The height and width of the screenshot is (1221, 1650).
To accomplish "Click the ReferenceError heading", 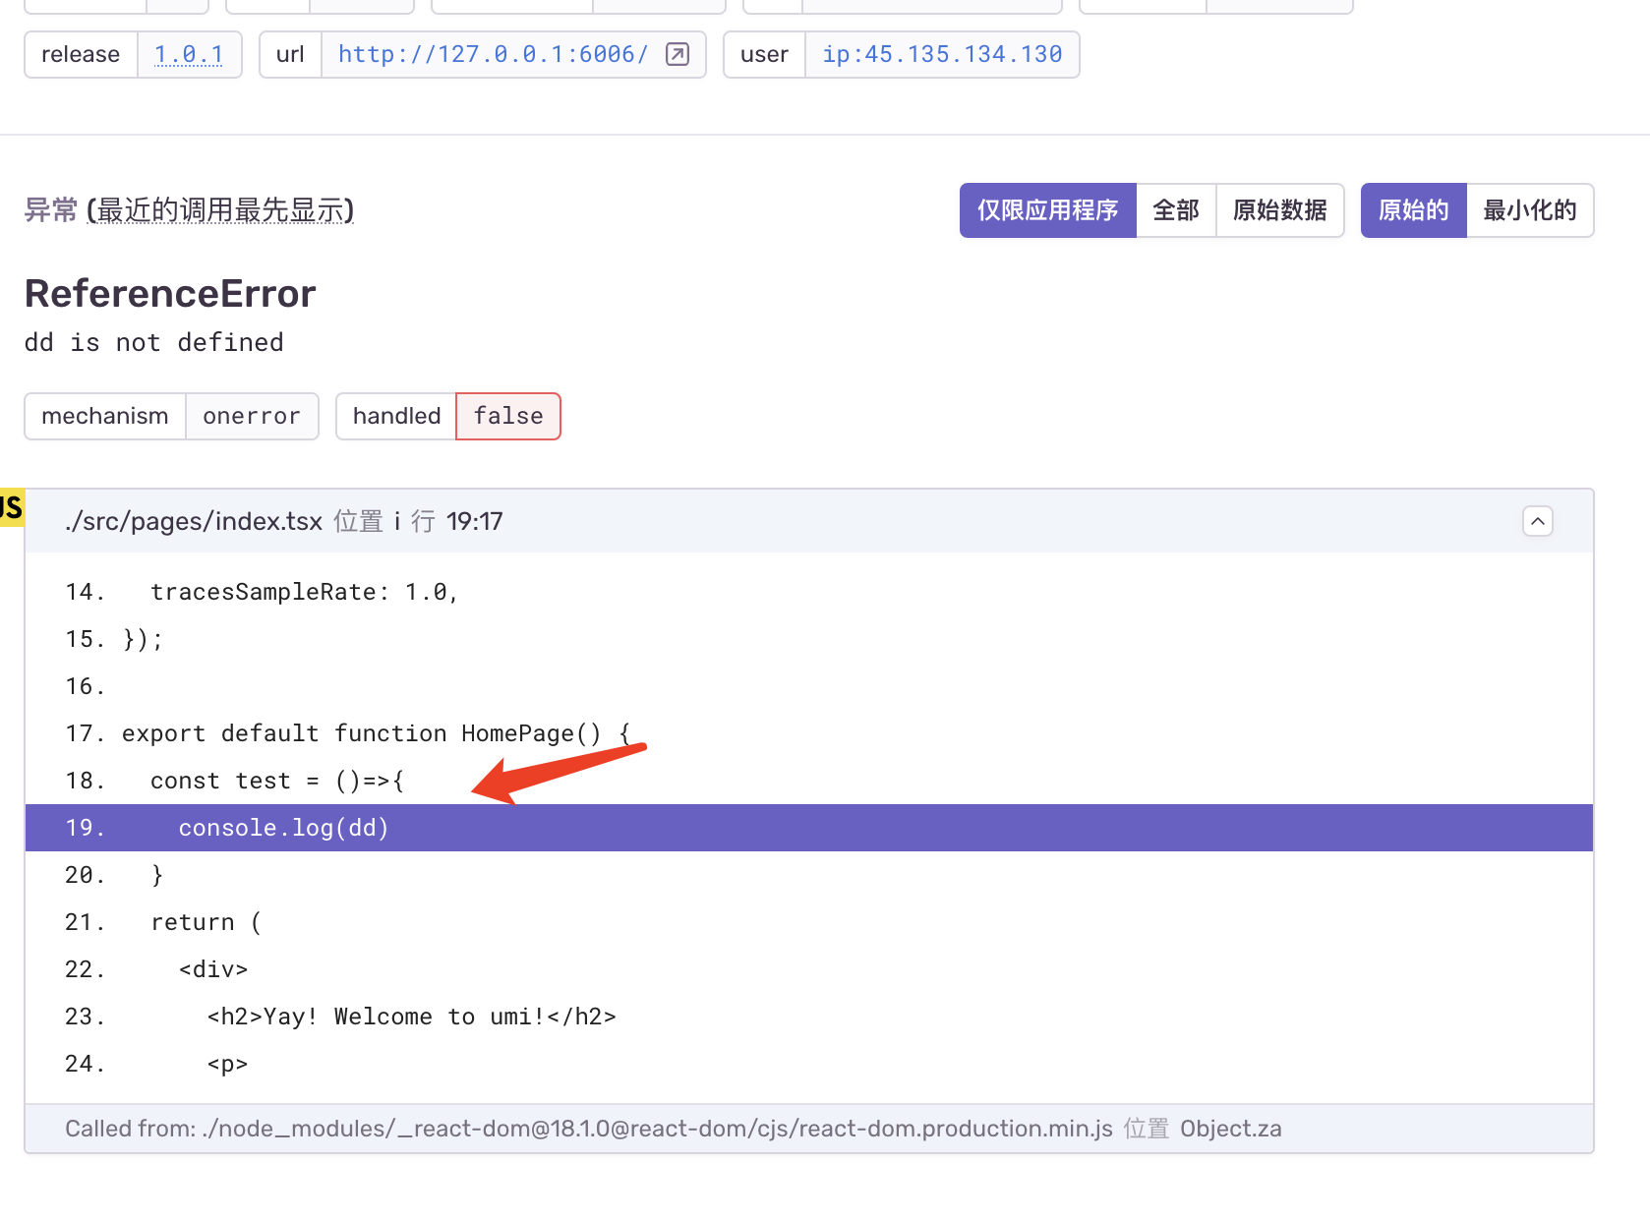I will [x=170, y=294].
